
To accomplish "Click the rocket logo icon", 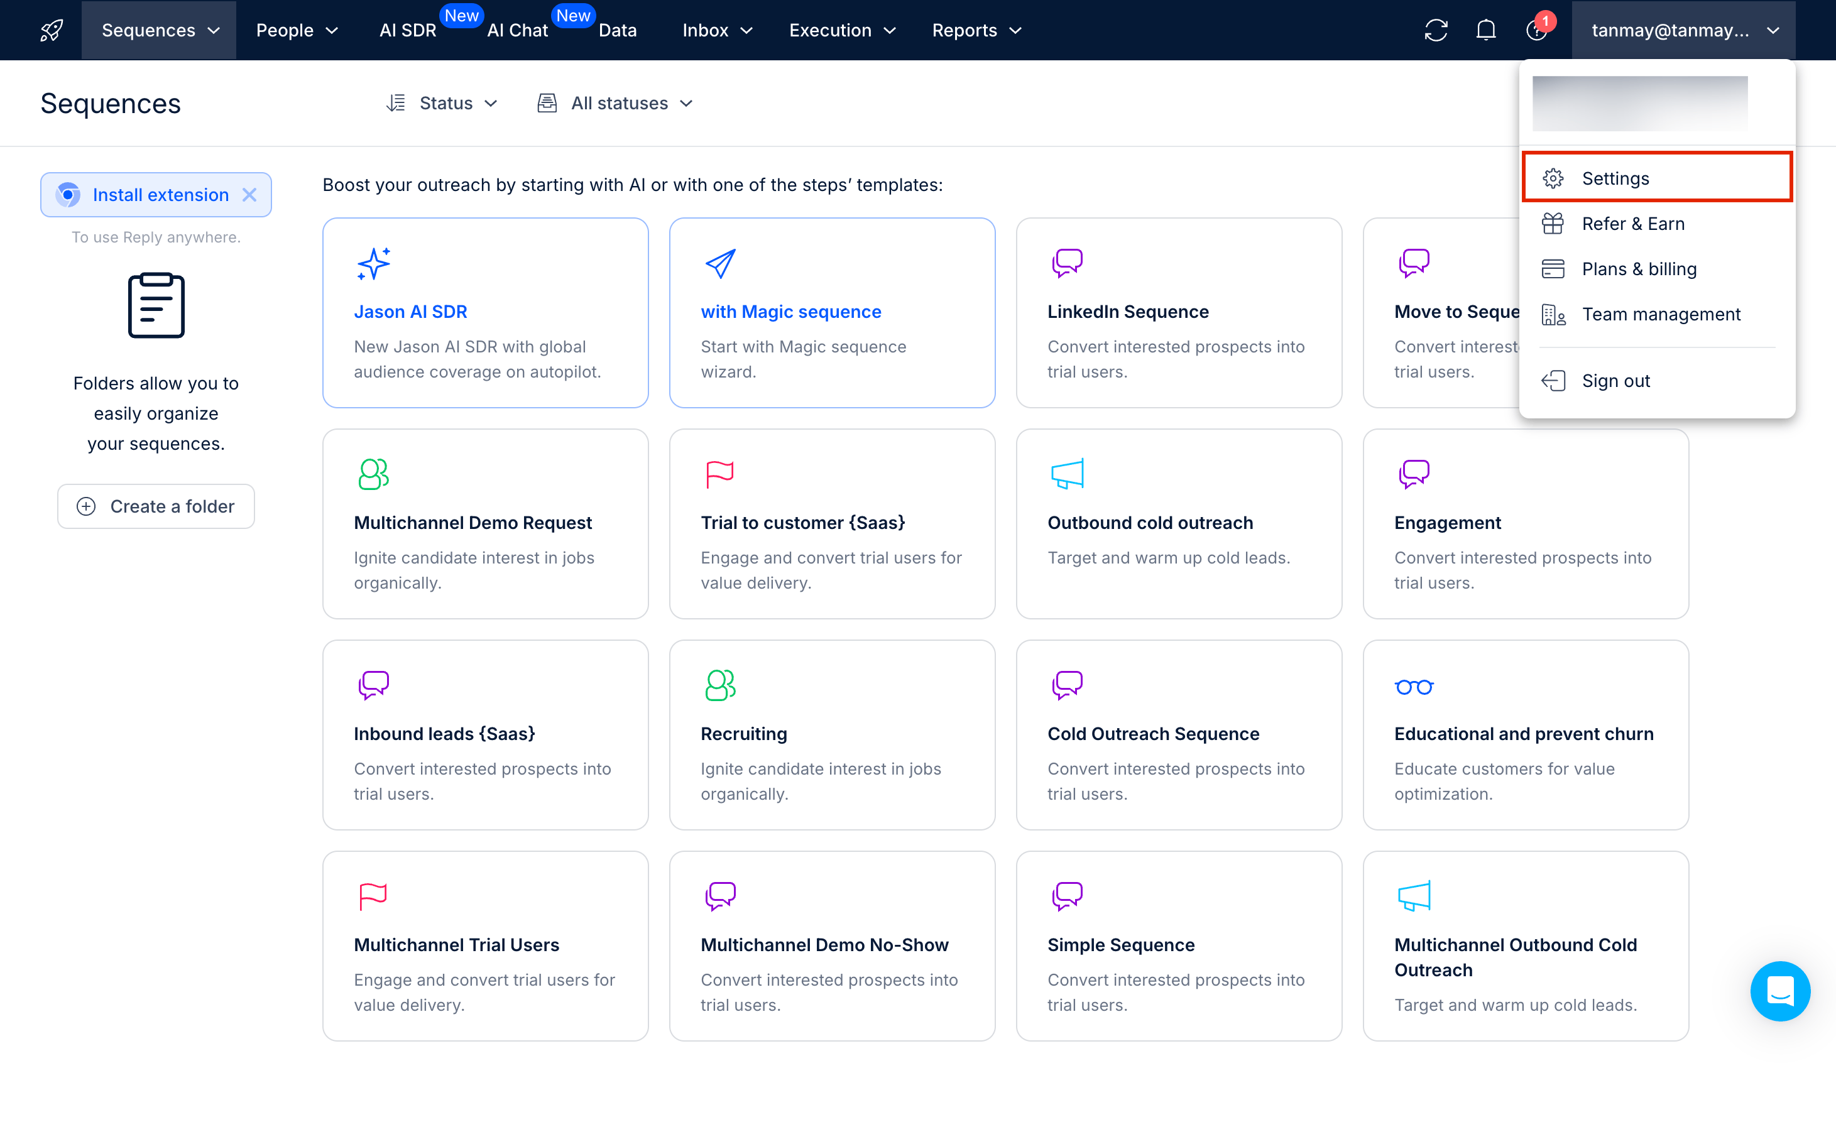I will 52,31.
